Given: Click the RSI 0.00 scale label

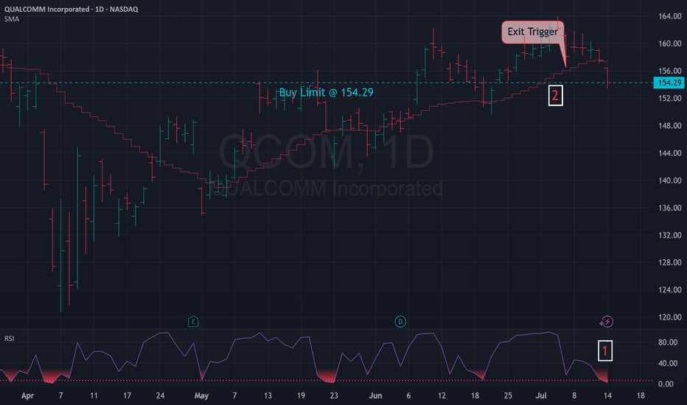Looking at the screenshot, I should click(666, 384).
